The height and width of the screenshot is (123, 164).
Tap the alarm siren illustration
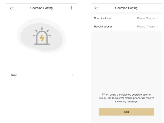tap(42, 37)
